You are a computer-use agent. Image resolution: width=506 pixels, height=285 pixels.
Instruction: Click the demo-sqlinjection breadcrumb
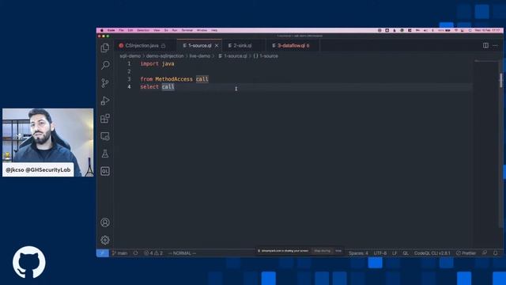[x=165, y=56]
